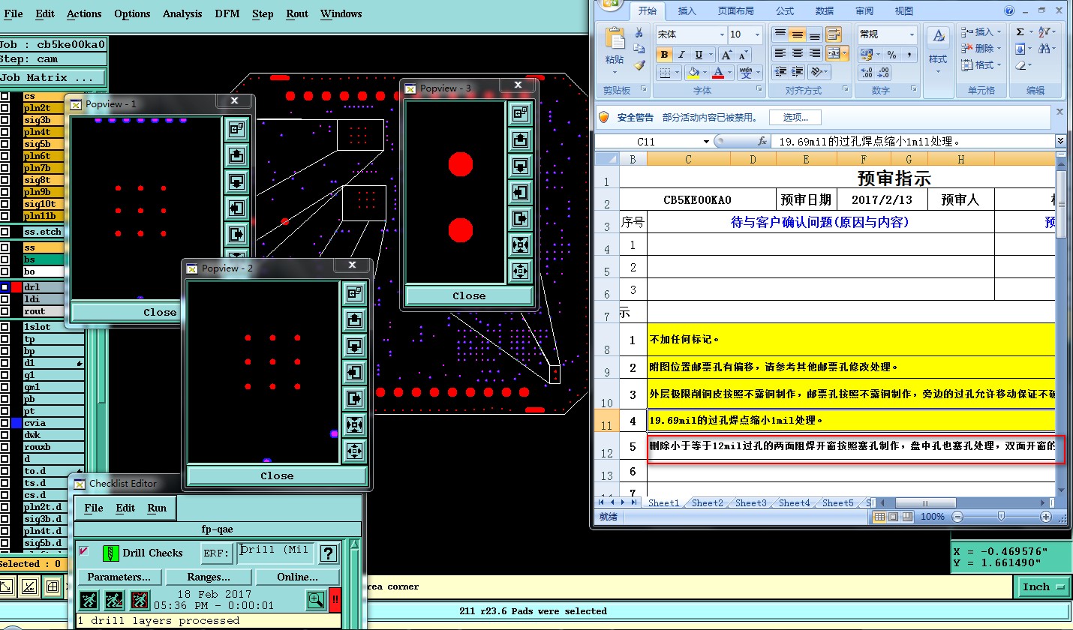Click the magnifier results viewer icon

point(317,599)
